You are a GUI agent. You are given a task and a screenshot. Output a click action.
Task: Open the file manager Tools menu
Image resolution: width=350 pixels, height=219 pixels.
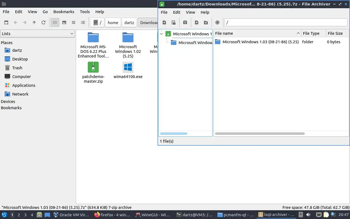point(85,12)
